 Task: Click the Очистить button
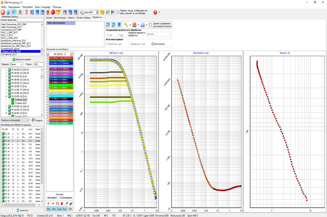pos(22,210)
